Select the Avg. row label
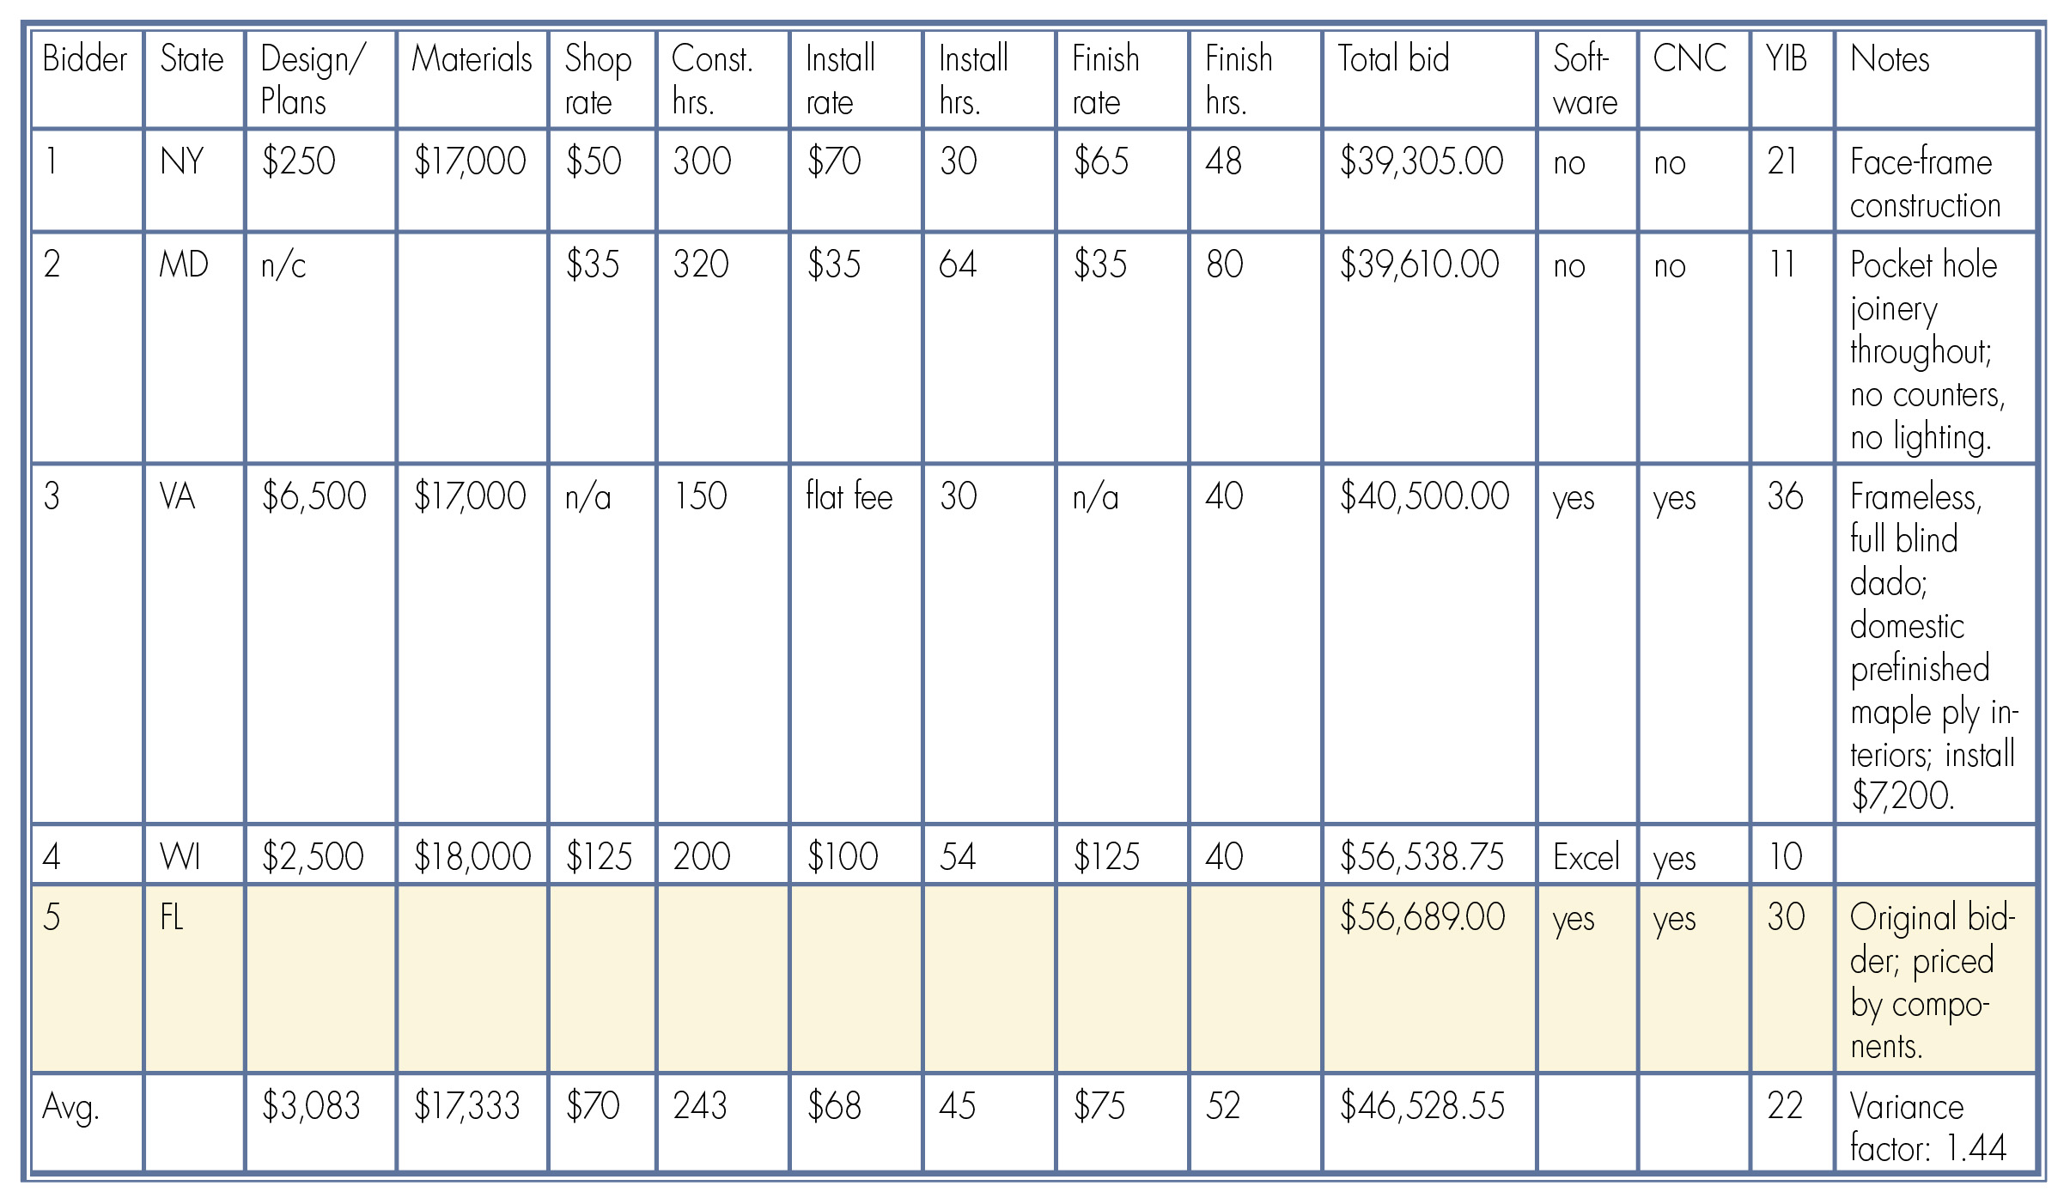Viewport: 2070px width, 1204px height. tap(87, 1122)
